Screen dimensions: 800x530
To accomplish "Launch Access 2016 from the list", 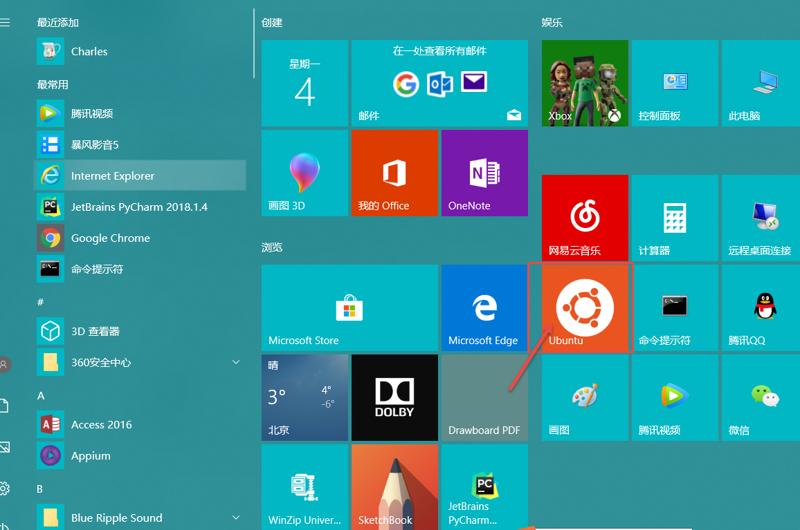I will click(140, 424).
